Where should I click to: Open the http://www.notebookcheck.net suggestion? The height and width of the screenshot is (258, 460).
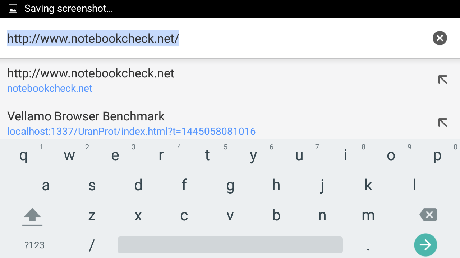click(91, 80)
